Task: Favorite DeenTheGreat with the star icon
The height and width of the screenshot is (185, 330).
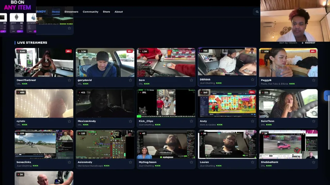Action: (69, 80)
